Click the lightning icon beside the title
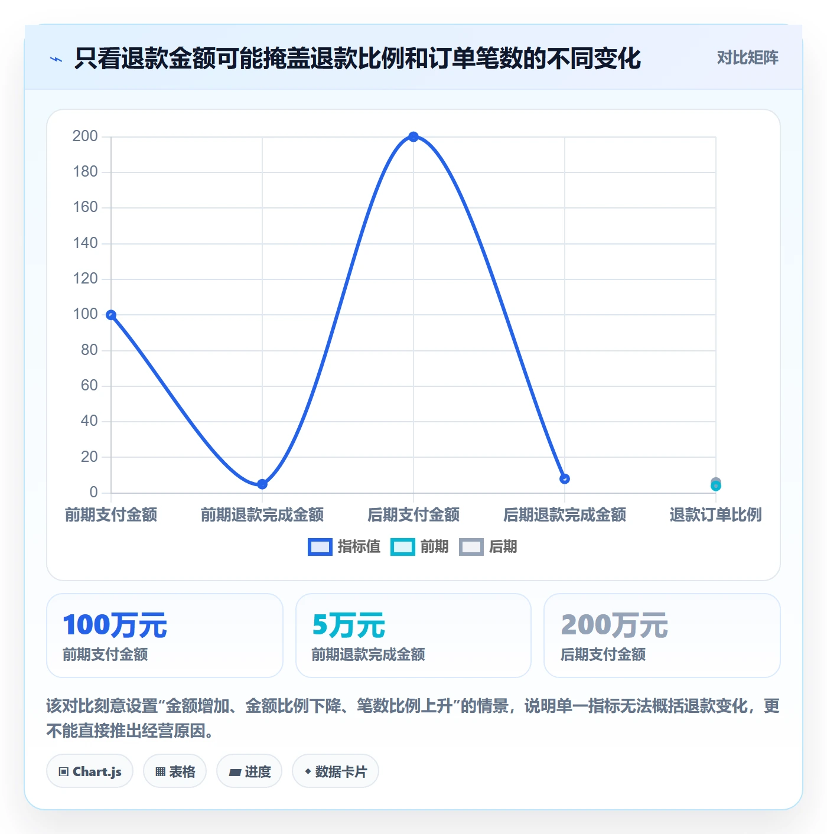The image size is (827, 834). pos(56,59)
